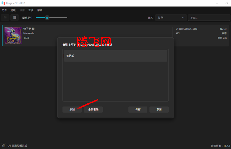Select the 无更新 radio entry

coord(115,56)
